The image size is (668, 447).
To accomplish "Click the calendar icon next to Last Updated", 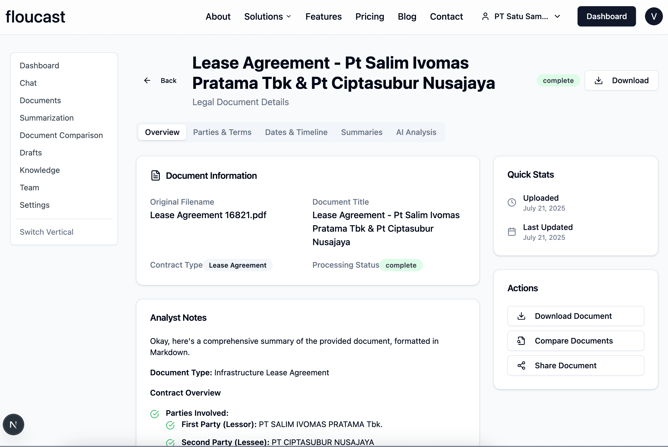I will pos(512,231).
